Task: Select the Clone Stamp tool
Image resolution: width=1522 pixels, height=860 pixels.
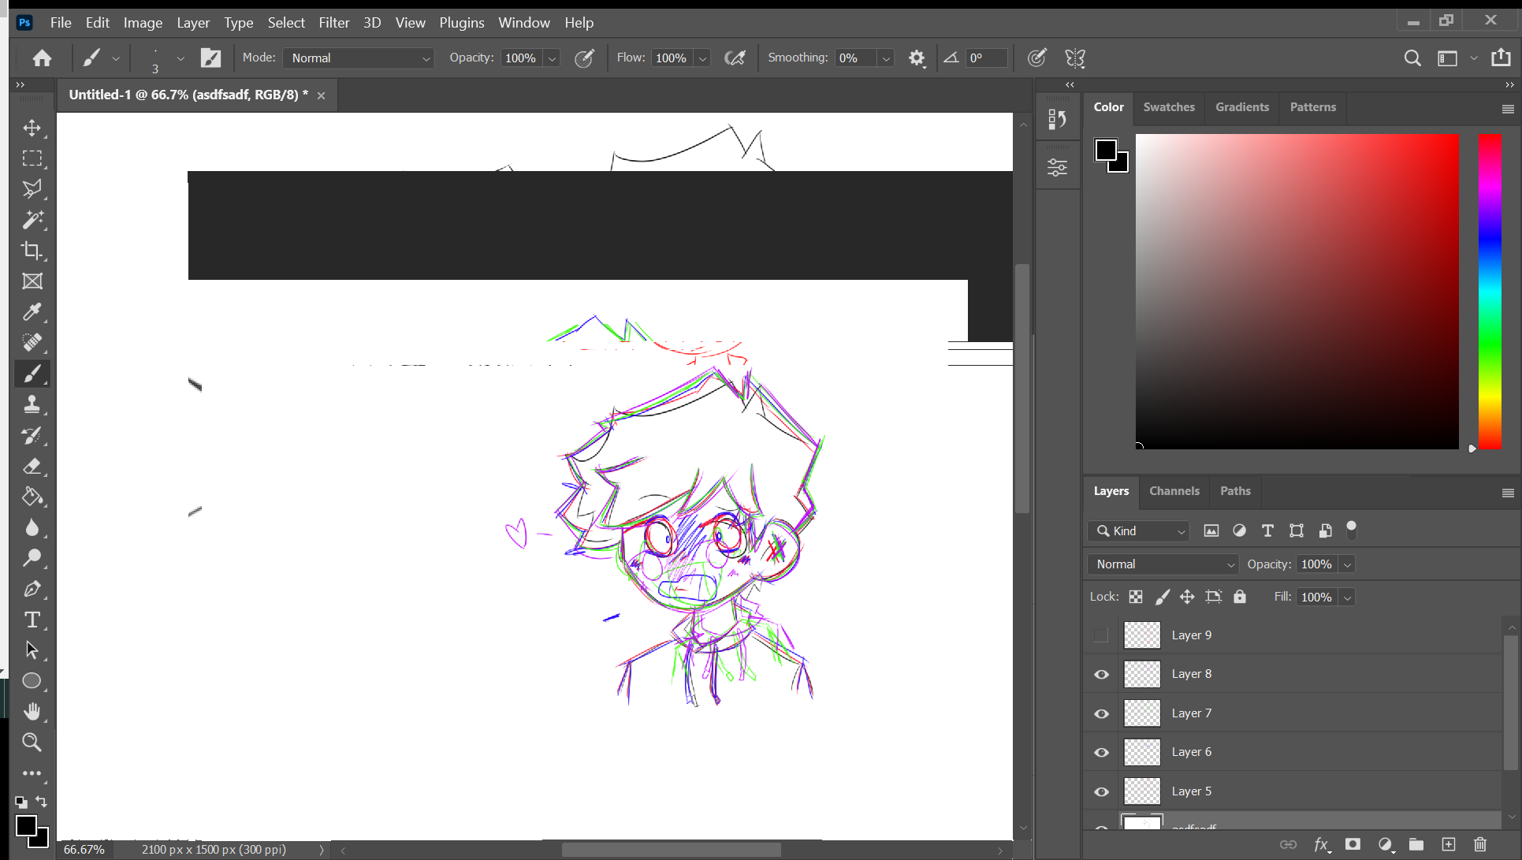Action: [32, 404]
